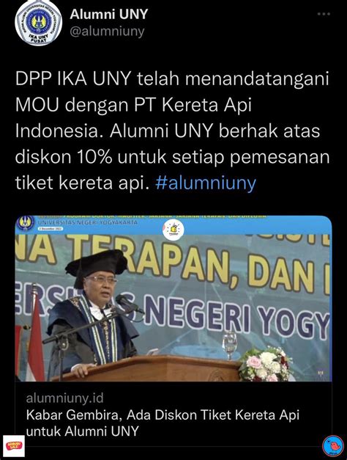Visit the alumniuny.id domain link
This screenshot has height=460, width=347.
[x=64, y=398]
